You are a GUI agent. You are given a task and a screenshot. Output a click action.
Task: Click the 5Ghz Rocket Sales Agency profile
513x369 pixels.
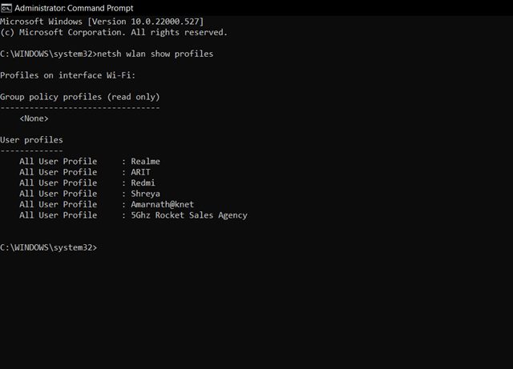click(x=189, y=215)
